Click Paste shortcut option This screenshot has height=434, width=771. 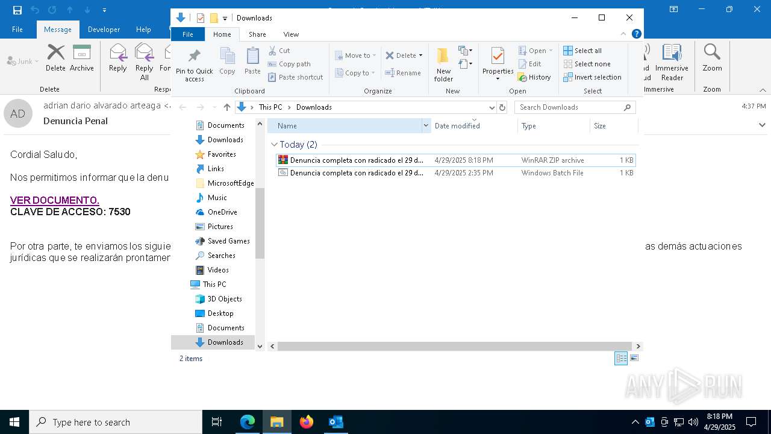[x=296, y=77]
